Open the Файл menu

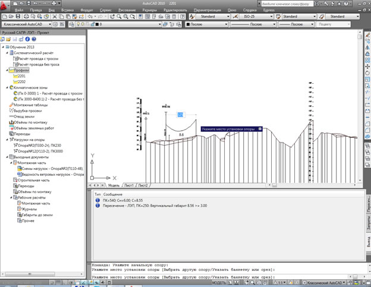click(19, 10)
